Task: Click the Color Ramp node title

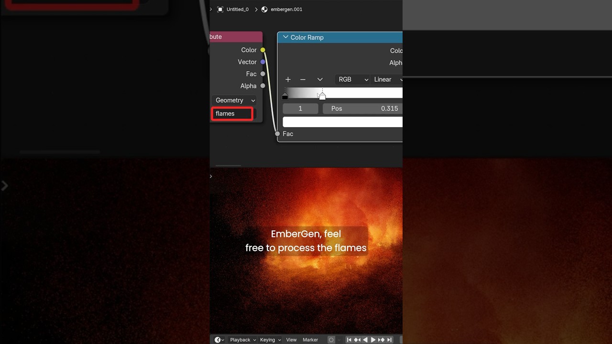Action: tap(307, 37)
